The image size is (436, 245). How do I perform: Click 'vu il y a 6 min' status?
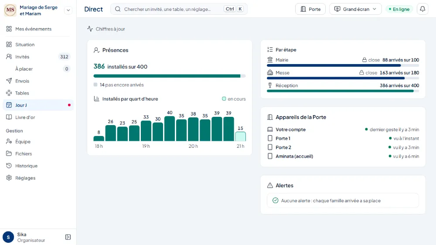pyautogui.click(x=405, y=157)
